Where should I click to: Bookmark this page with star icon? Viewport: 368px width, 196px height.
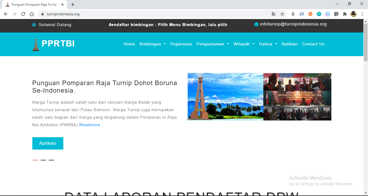(282, 14)
